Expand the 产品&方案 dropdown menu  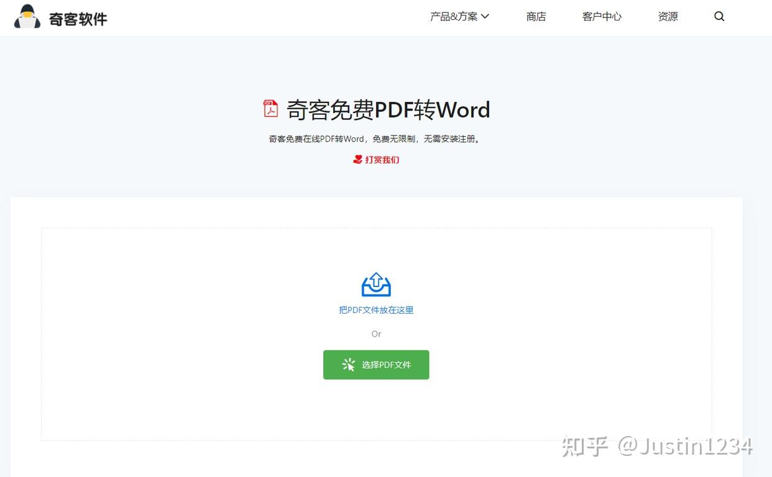click(x=459, y=17)
